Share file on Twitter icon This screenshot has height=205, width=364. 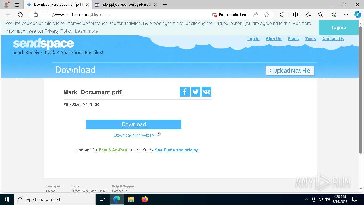tap(196, 92)
